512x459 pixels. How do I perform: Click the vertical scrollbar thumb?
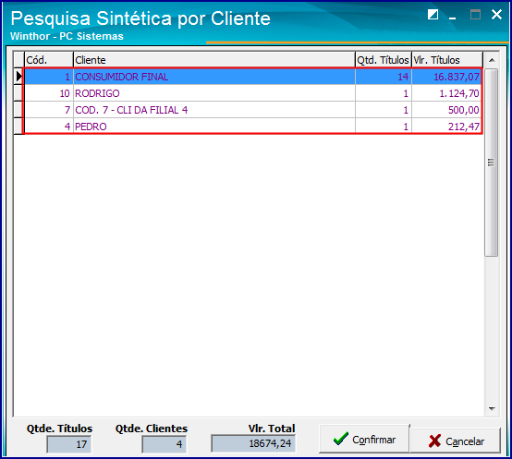[491, 163]
